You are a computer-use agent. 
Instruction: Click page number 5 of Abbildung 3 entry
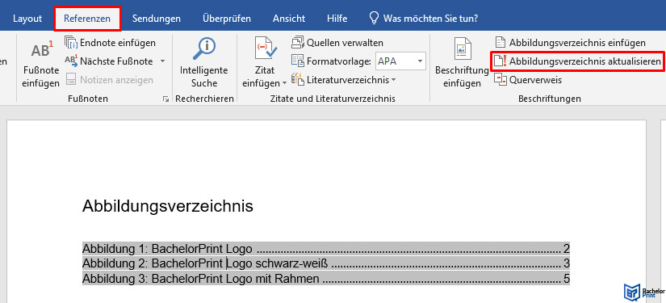click(566, 280)
